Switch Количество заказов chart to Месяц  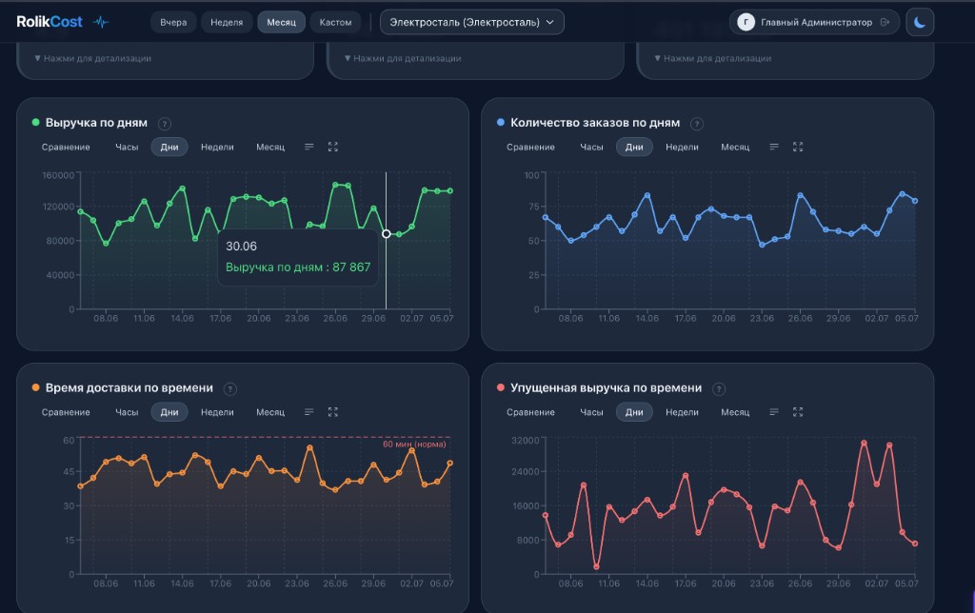(x=735, y=148)
